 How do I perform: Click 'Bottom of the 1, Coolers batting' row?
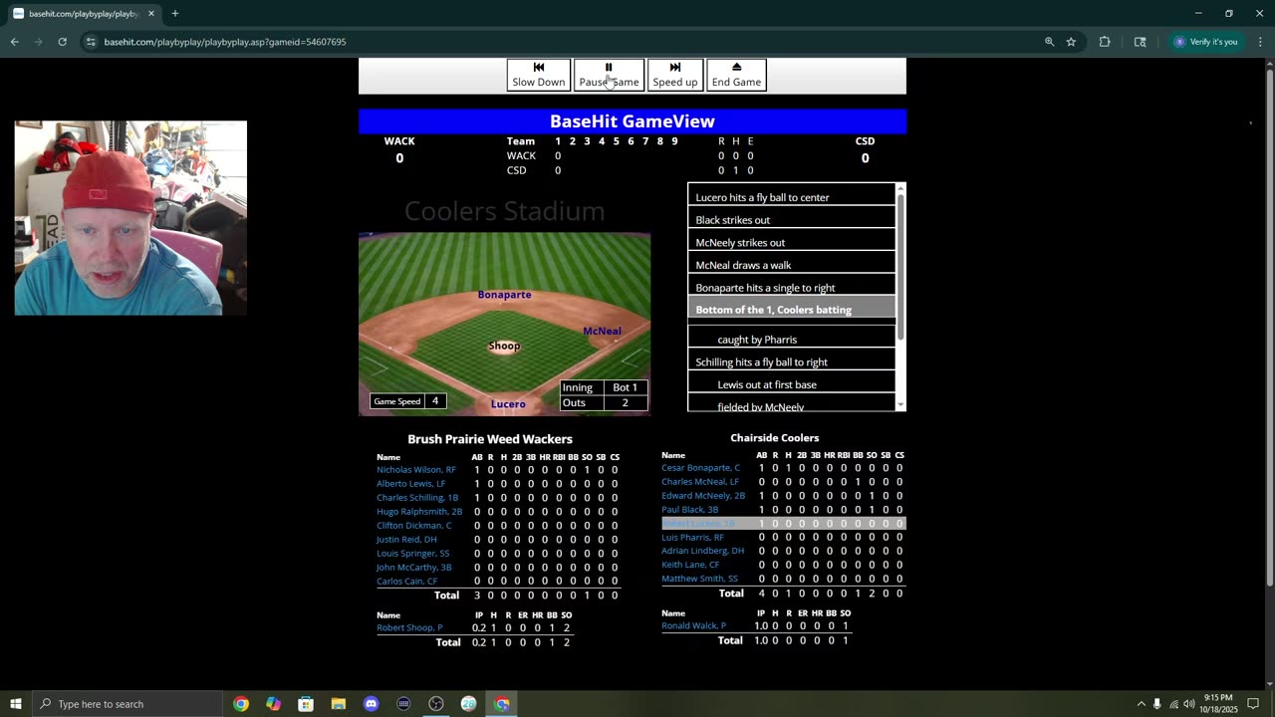(x=792, y=310)
